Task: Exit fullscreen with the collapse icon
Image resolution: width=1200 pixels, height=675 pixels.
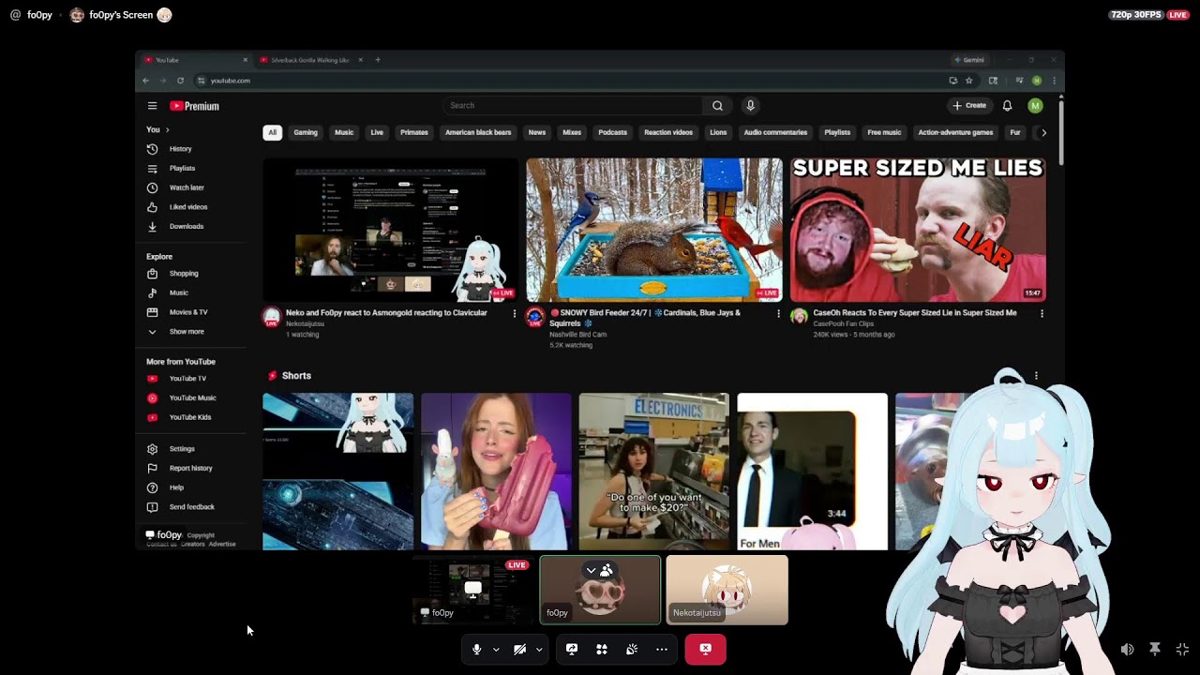Action: click(x=1182, y=649)
